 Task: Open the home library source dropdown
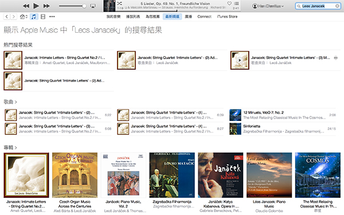pos(24,17)
